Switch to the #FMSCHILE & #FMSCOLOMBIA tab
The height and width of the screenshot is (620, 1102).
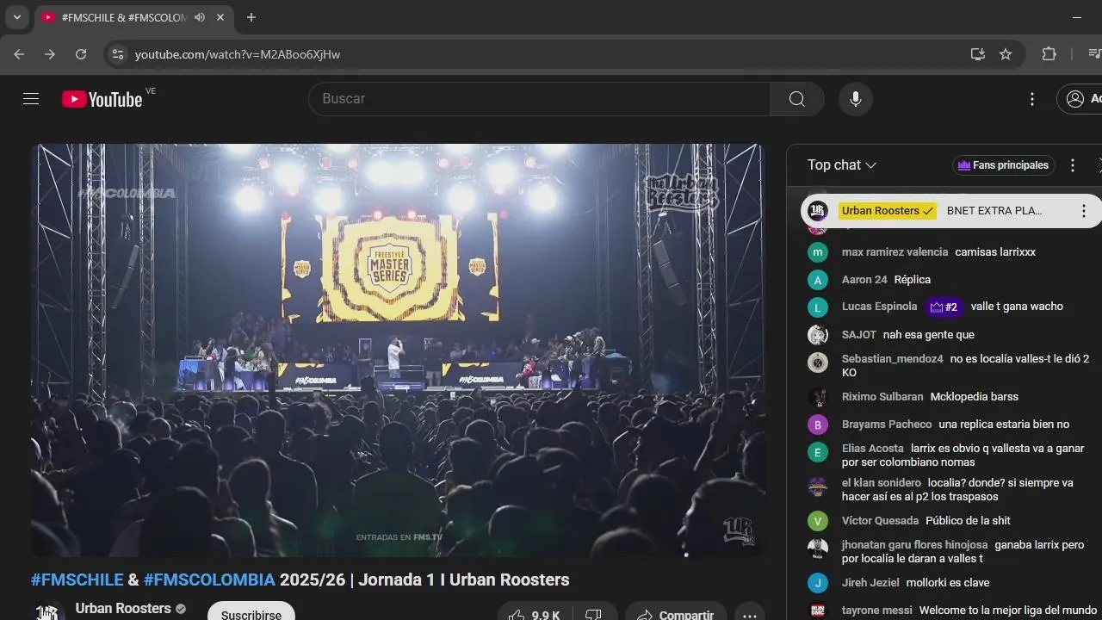point(125,17)
